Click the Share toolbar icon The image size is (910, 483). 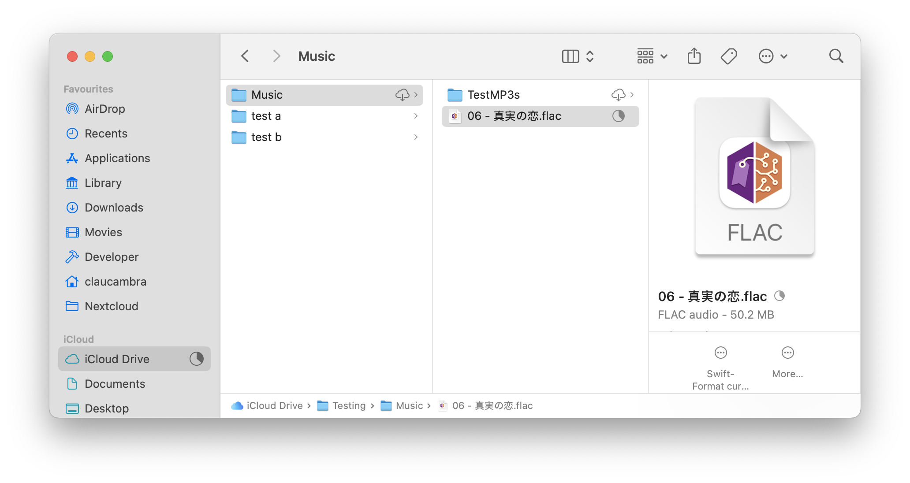point(694,56)
